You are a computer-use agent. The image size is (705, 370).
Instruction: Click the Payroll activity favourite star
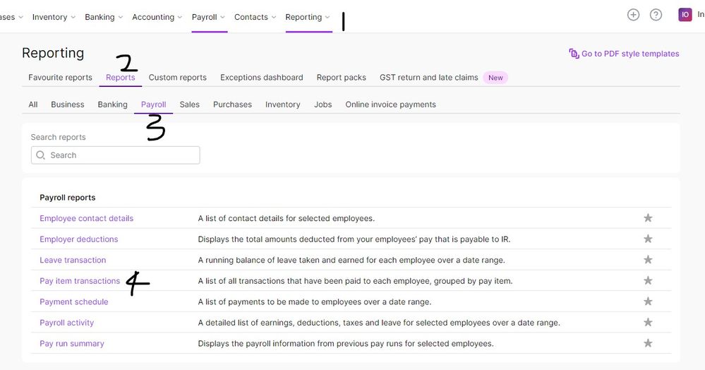click(x=648, y=323)
